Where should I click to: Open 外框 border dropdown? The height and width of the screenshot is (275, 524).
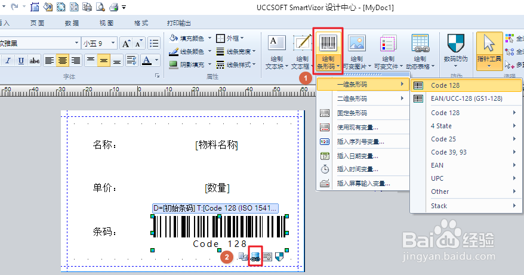[230, 38]
